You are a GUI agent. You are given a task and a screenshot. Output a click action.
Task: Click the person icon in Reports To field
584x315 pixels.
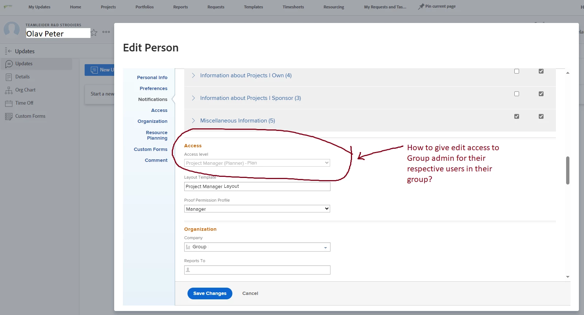point(188,270)
